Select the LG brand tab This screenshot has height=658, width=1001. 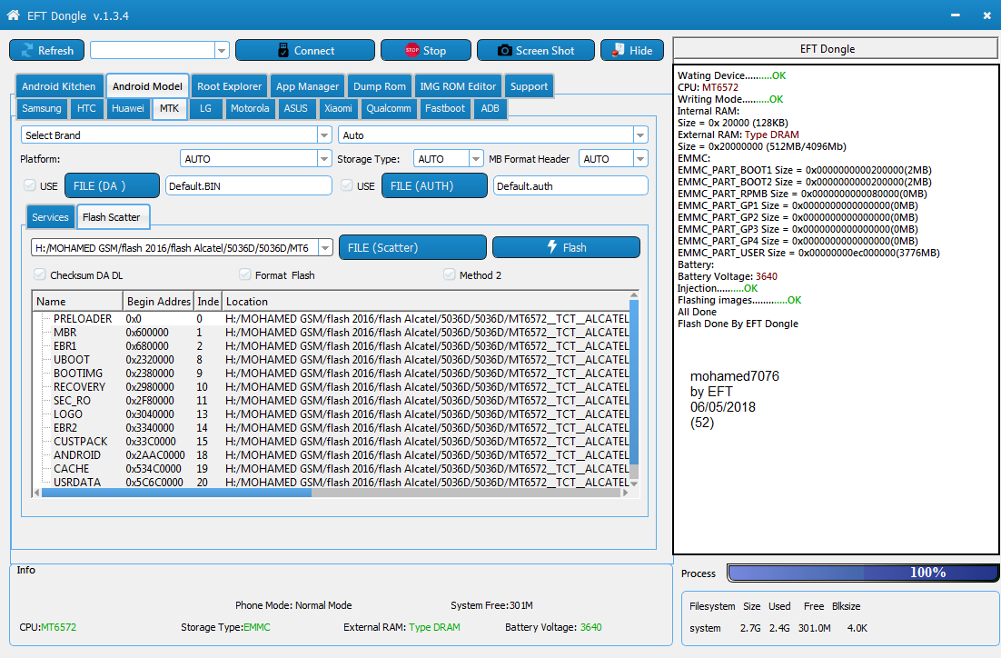tap(205, 108)
